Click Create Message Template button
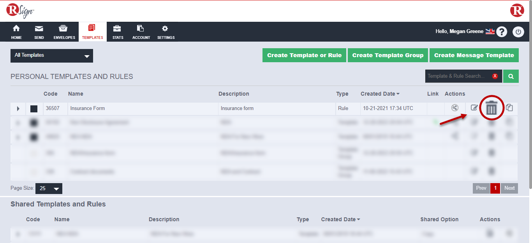 (474, 55)
